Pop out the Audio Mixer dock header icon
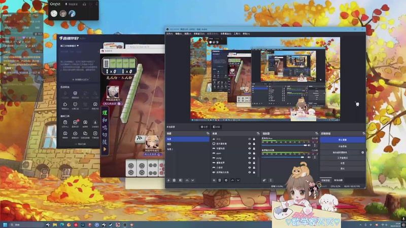The image size is (406, 228). coord(316,133)
